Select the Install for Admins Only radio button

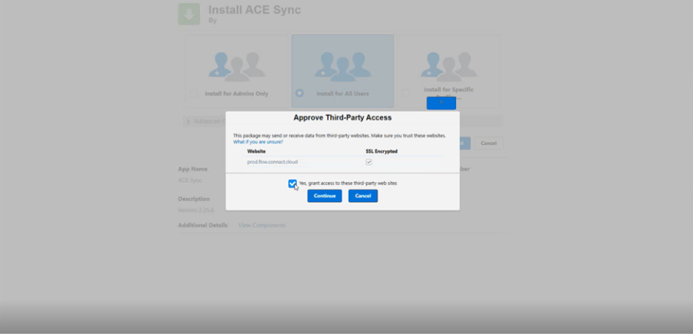click(x=195, y=94)
